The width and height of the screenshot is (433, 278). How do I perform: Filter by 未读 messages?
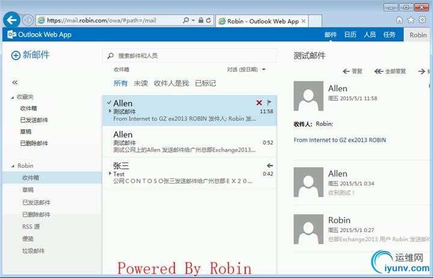click(141, 83)
